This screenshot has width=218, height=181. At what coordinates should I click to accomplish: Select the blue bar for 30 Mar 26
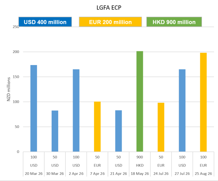[x=55, y=131]
